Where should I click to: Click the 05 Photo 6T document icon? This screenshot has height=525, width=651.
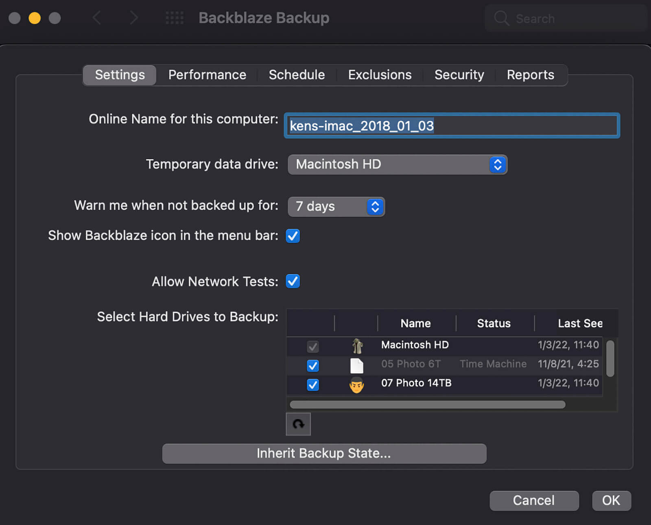click(357, 365)
